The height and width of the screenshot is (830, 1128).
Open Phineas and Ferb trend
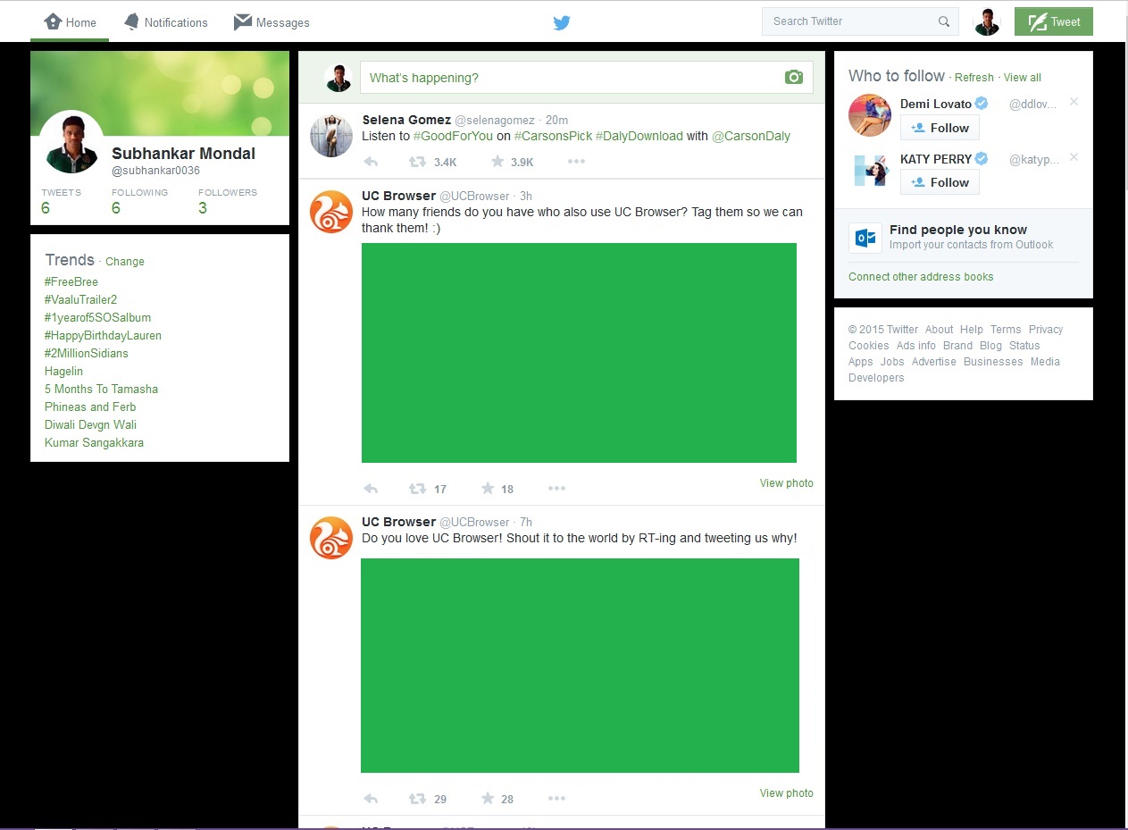[x=90, y=407]
